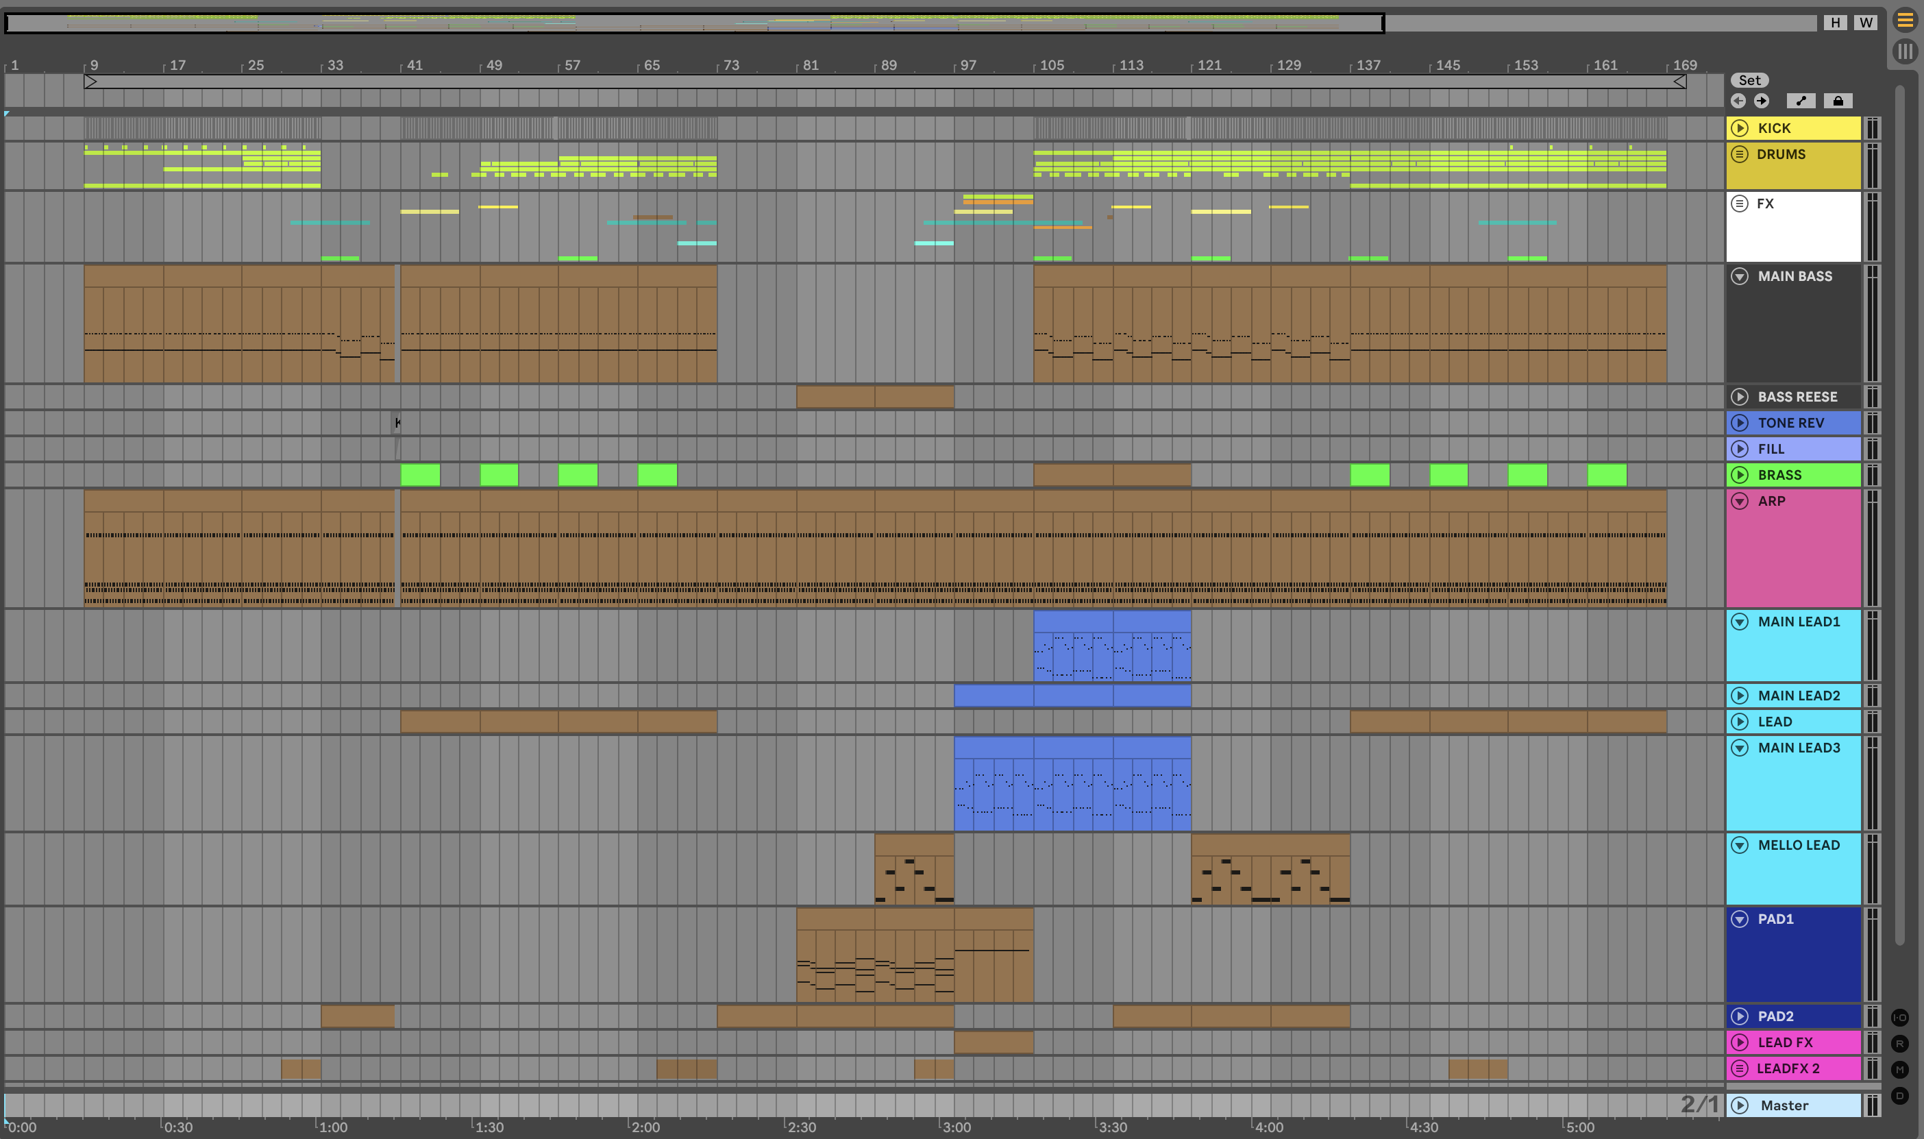
Task: Click the Master track level meter
Action: tap(1873, 1105)
